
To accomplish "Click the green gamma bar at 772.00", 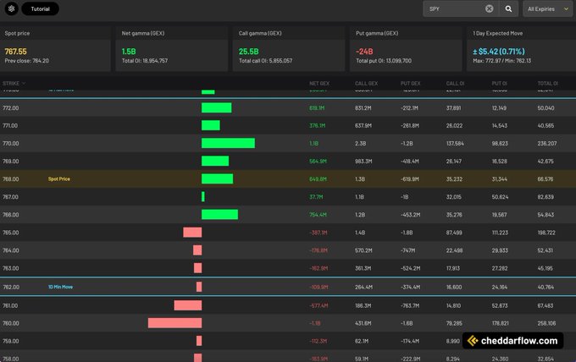I will point(217,107).
